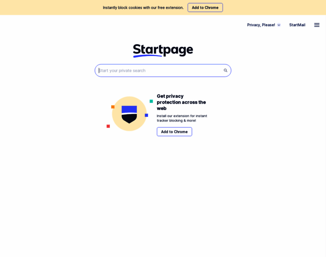Click Add to Chrome in top banner

[205, 7]
